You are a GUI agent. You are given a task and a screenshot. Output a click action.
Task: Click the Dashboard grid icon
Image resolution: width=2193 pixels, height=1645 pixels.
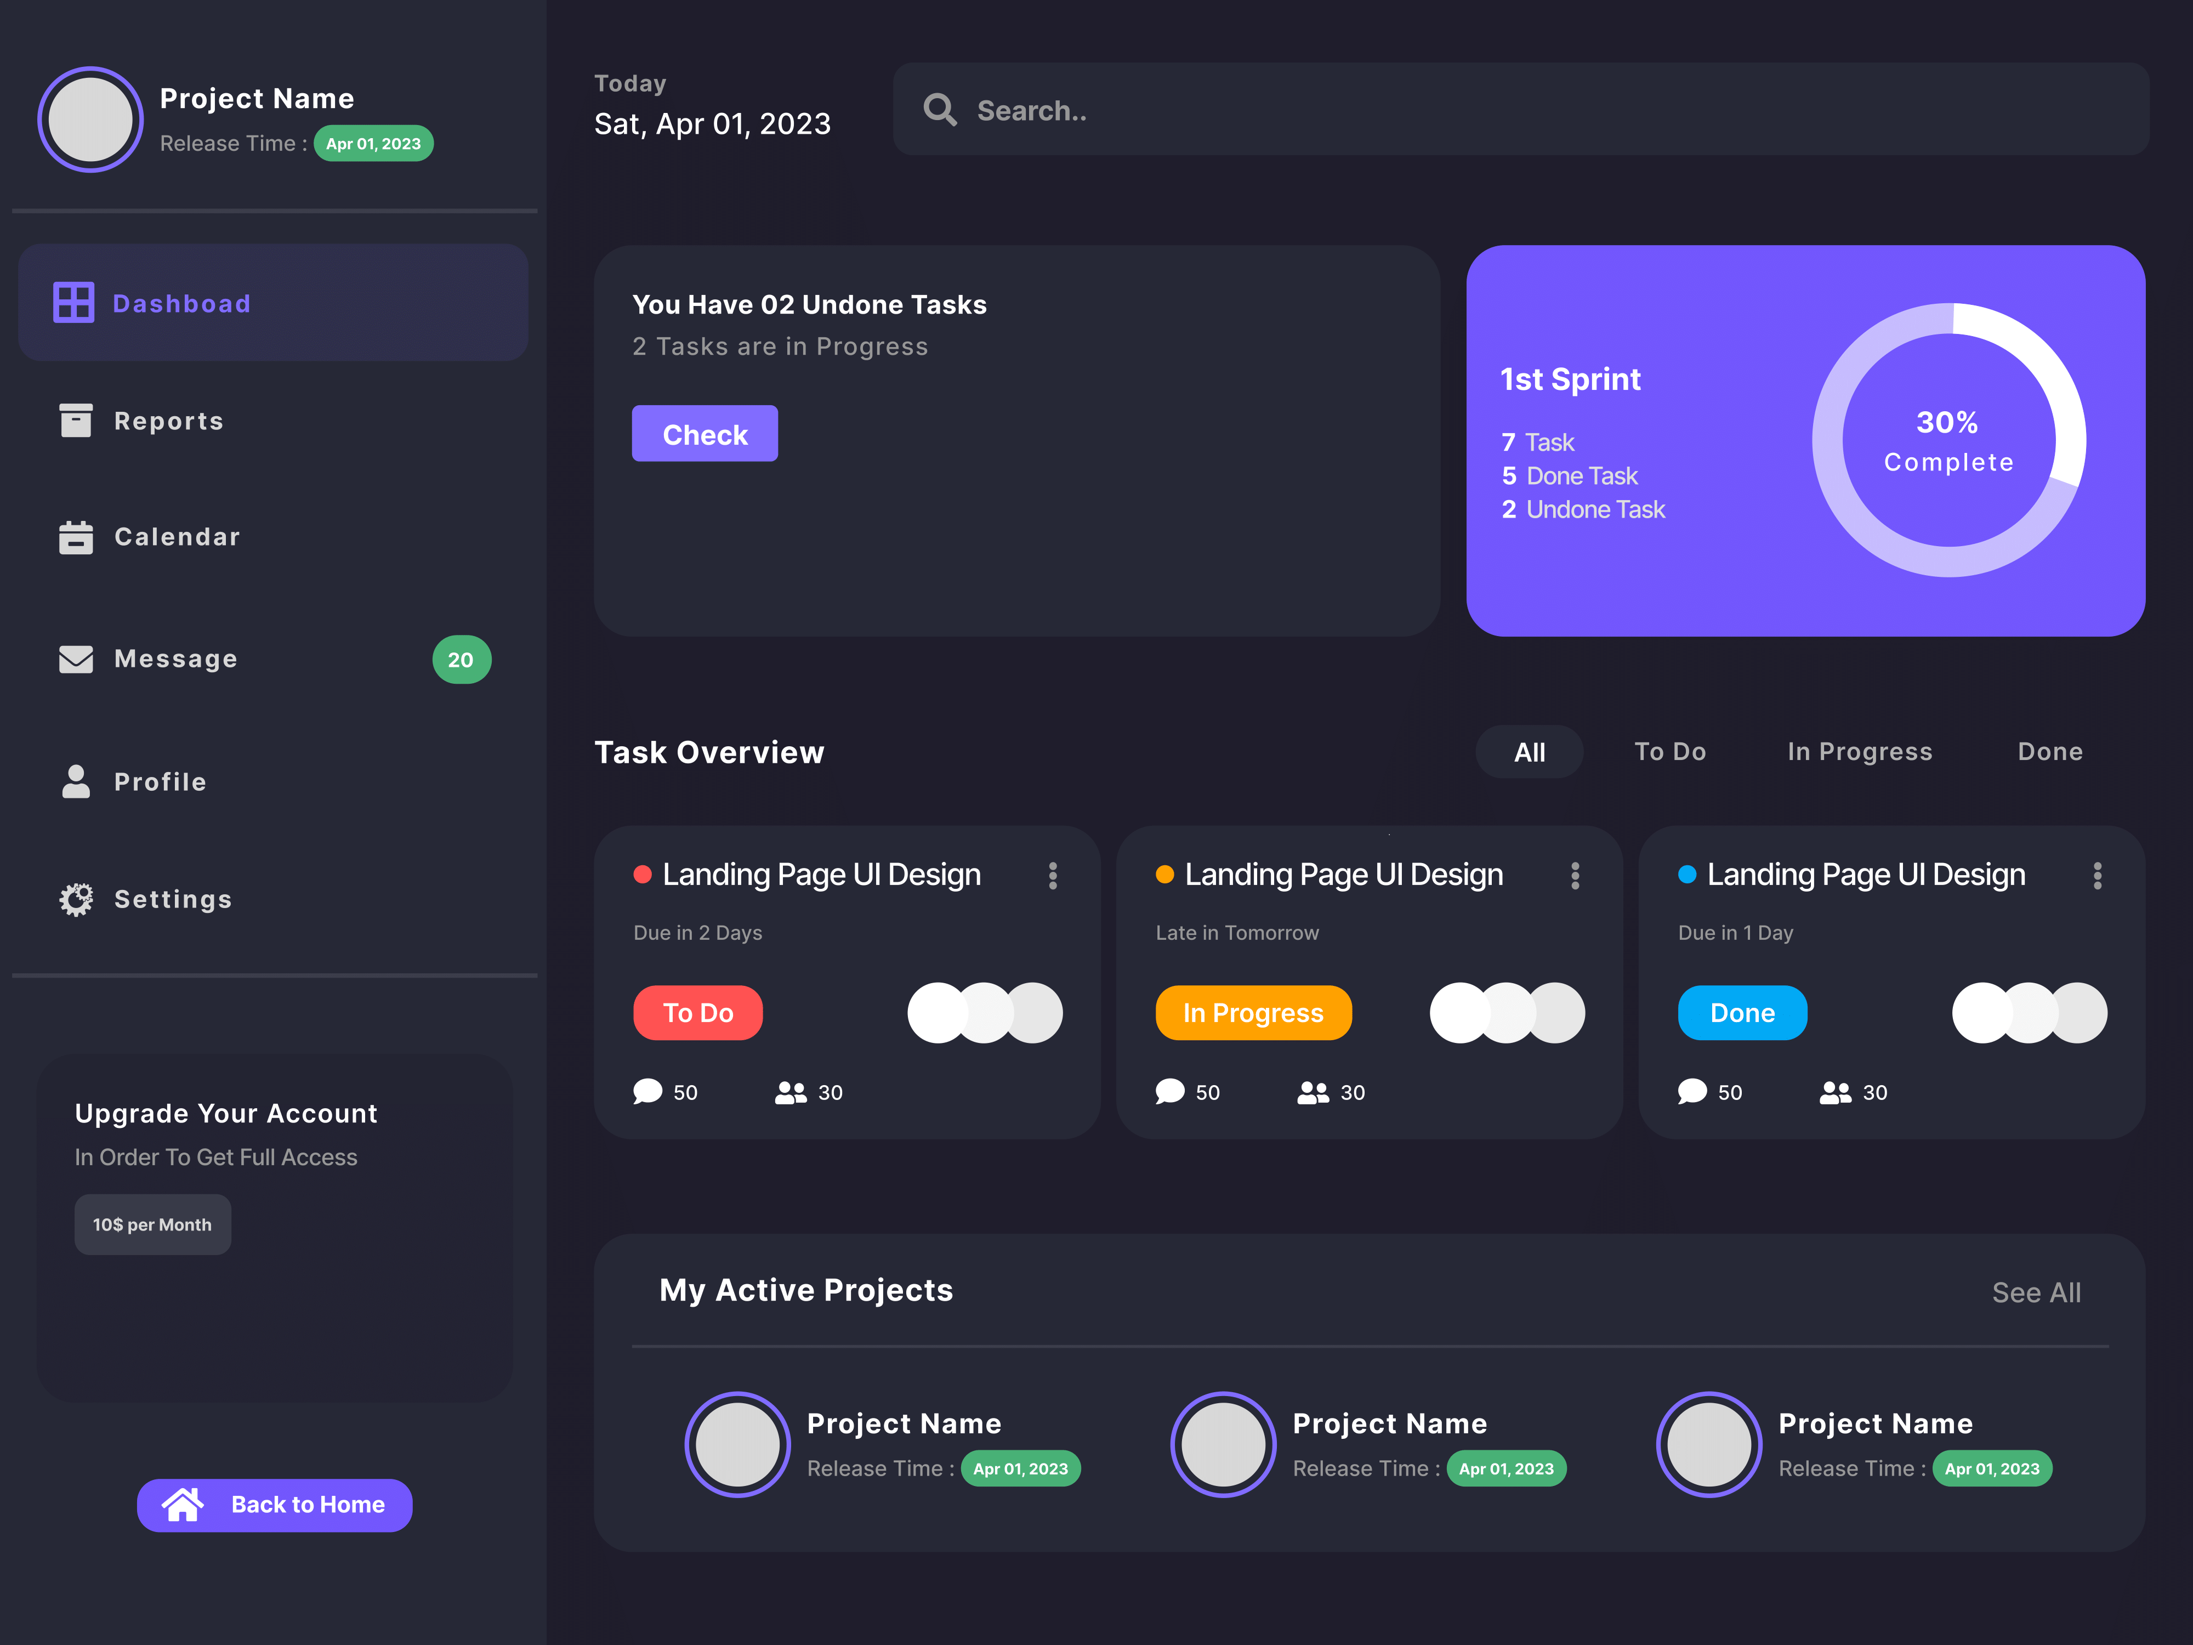[73, 303]
